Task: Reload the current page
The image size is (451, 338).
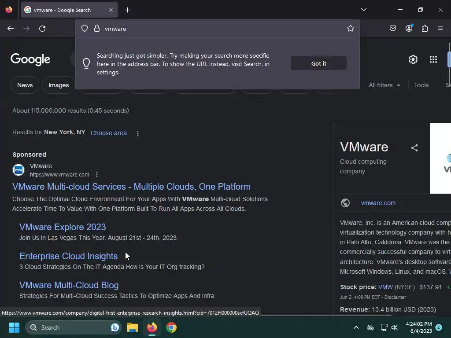Action: point(42,29)
